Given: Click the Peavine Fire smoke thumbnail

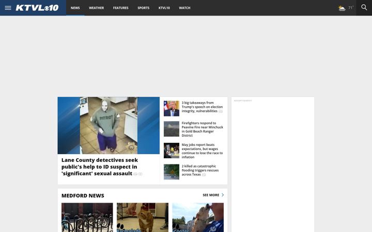Looking at the screenshot, I should (172, 129).
